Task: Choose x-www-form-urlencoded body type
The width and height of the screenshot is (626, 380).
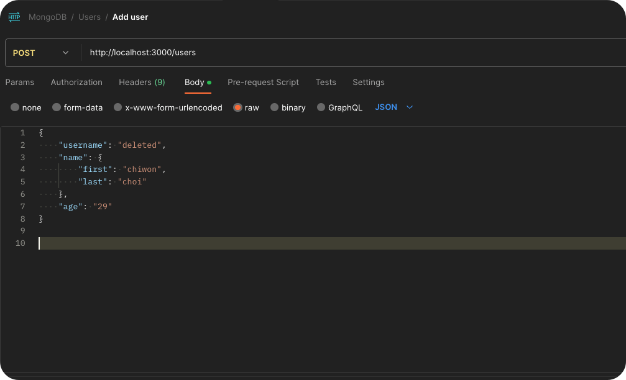Action: pyautogui.click(x=117, y=107)
